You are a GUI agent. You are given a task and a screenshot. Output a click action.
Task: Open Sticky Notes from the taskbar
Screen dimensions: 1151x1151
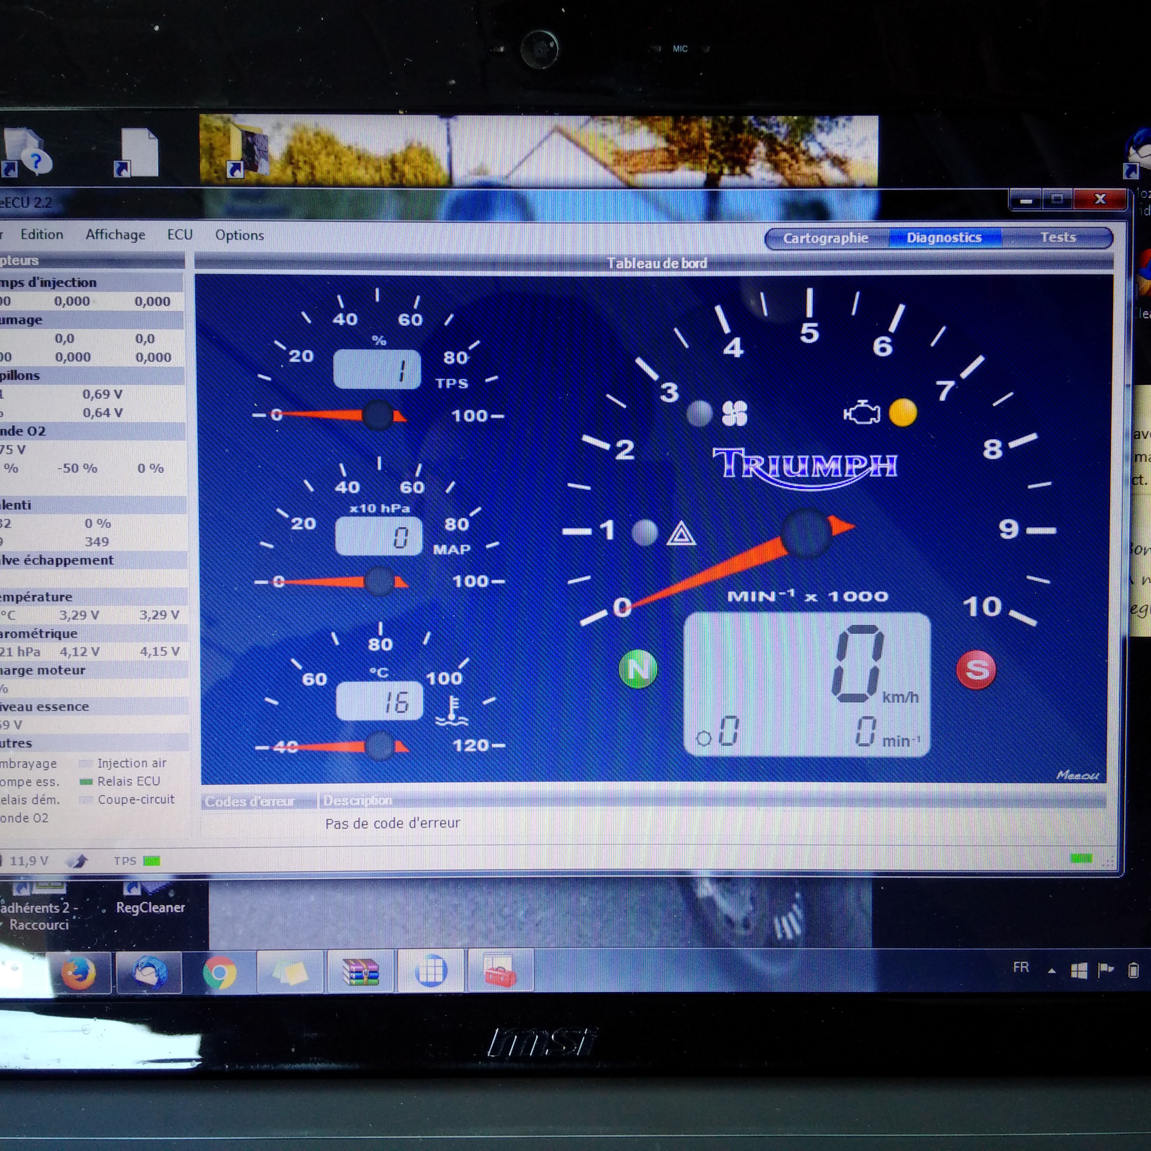coord(290,973)
